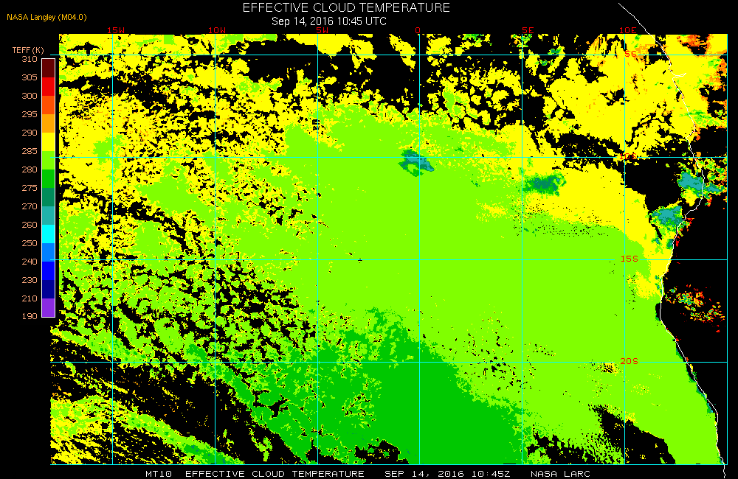The width and height of the screenshot is (738, 479).
Task: Click the '10W' longitude label
Action: [217, 30]
